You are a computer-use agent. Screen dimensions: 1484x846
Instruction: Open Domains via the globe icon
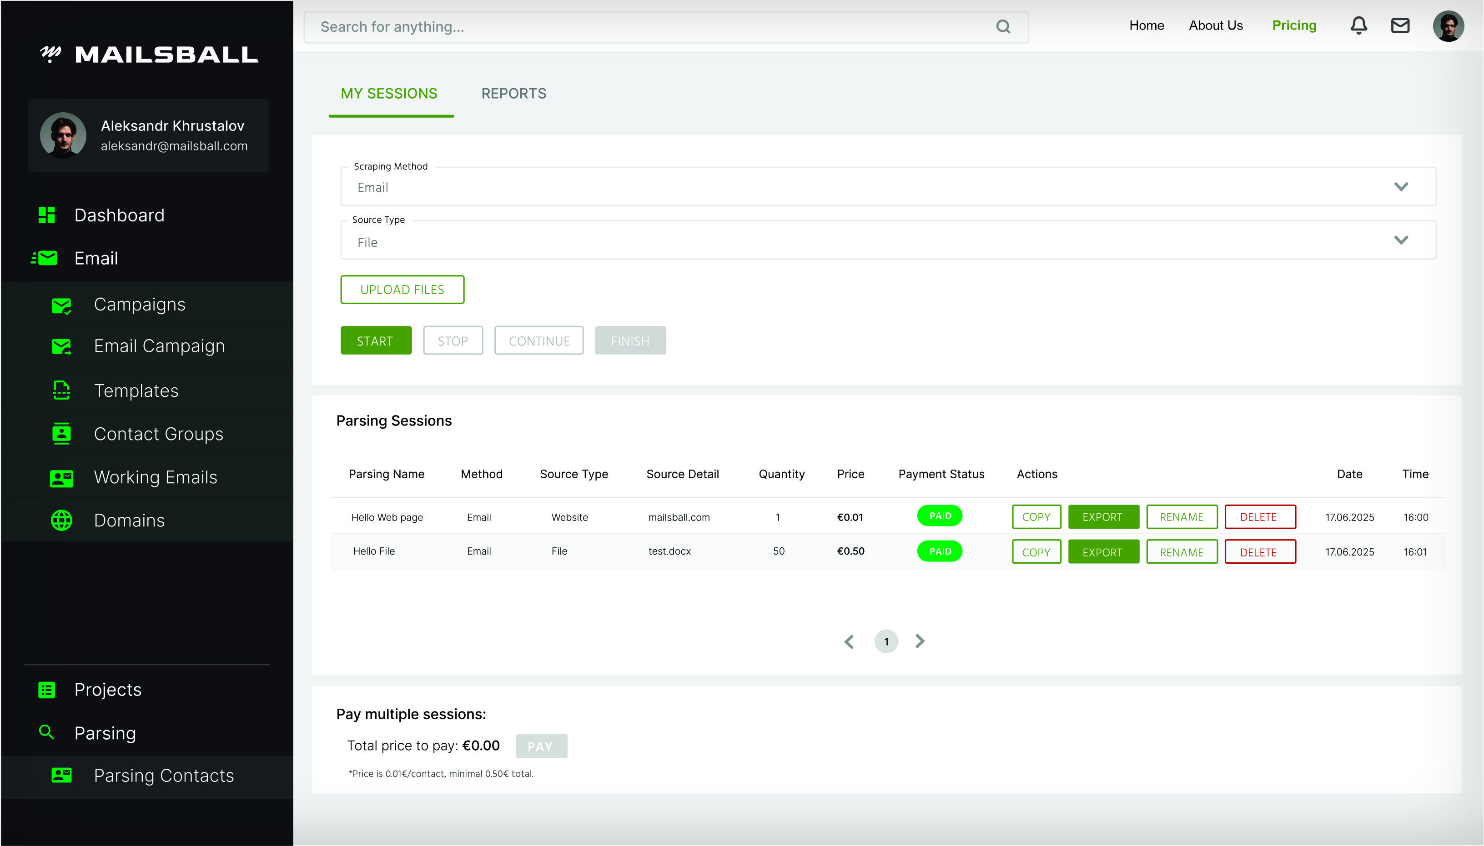(x=61, y=520)
